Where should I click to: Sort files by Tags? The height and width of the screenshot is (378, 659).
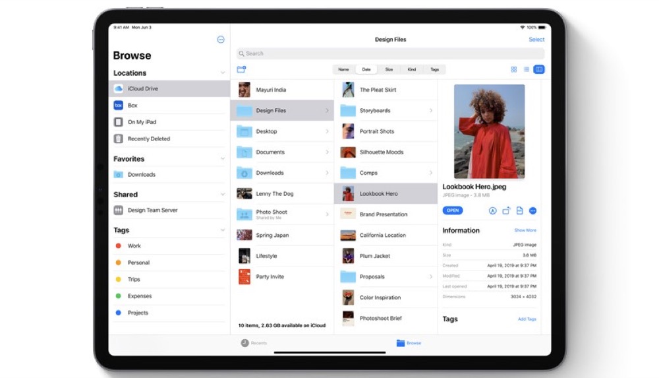click(434, 69)
